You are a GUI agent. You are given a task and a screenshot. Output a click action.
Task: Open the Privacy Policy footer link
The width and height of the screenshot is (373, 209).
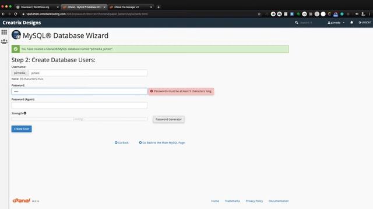click(254, 201)
